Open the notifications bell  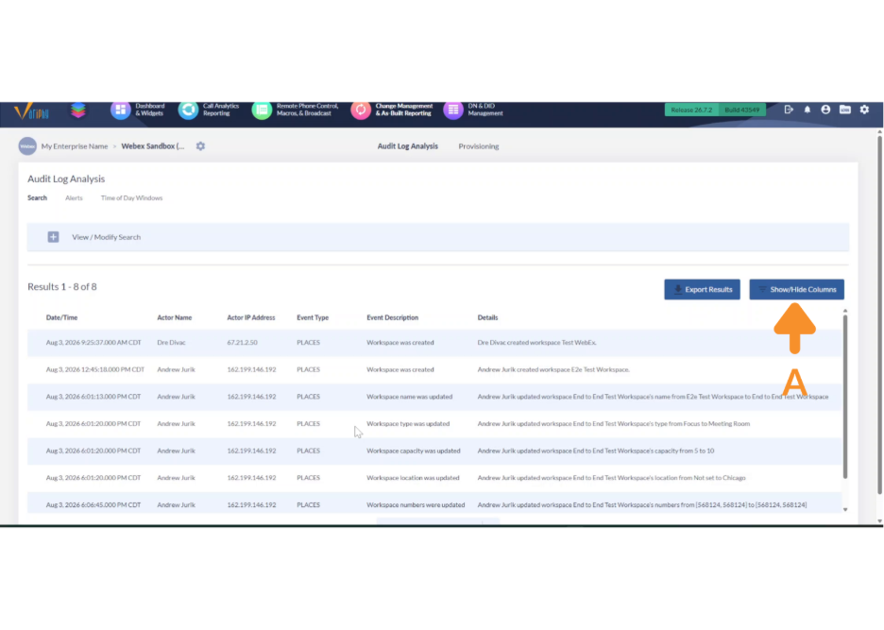point(807,110)
